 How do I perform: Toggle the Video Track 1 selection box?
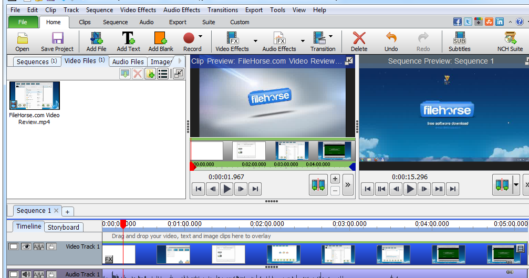tap(14, 246)
